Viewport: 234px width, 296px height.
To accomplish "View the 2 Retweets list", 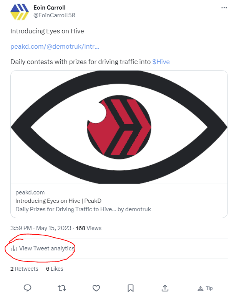I will point(24,269).
